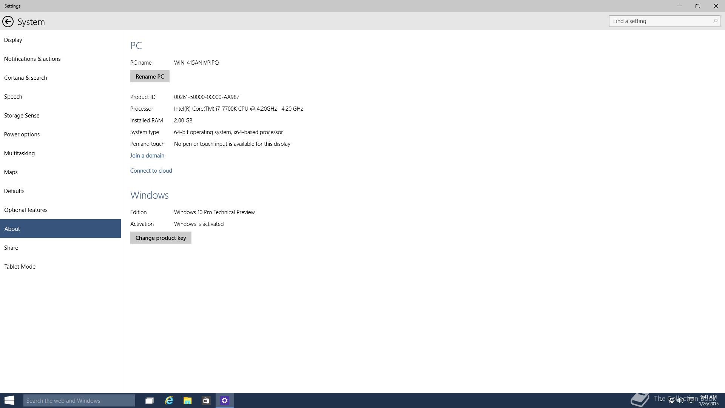Select Power options in the sidebar

(x=60, y=134)
